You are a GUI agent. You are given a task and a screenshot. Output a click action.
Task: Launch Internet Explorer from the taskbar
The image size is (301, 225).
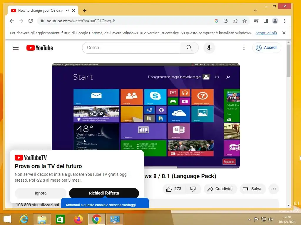click(24, 219)
